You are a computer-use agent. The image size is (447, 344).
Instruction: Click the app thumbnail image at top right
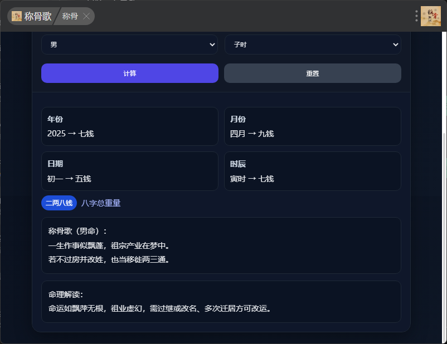[430, 16]
